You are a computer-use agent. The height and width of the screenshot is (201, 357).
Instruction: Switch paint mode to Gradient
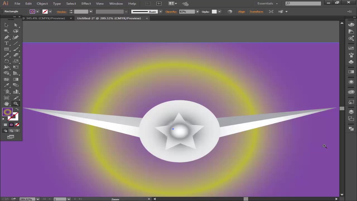point(11,125)
